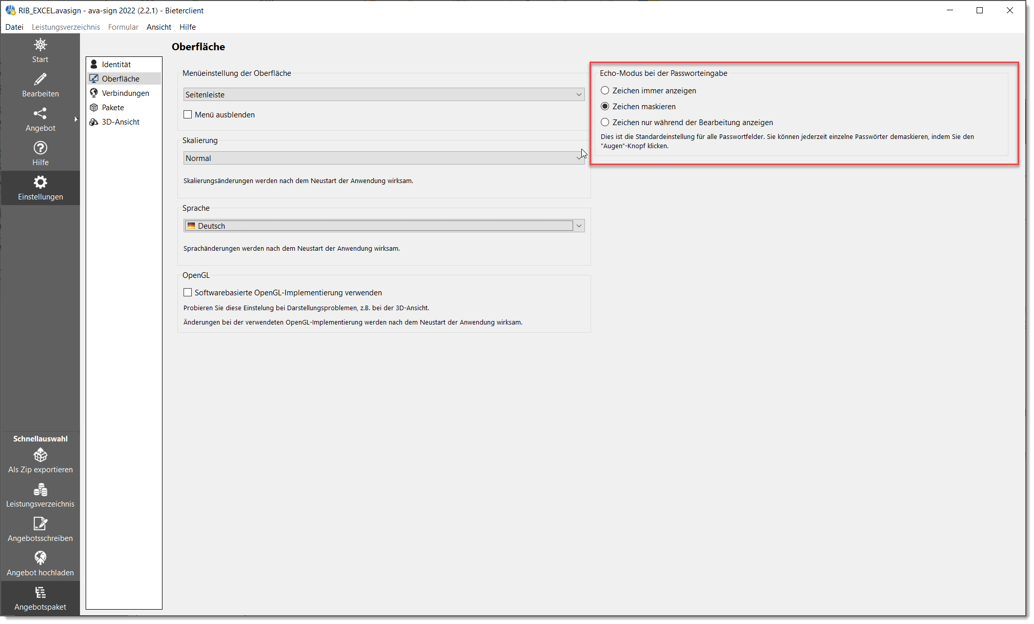Click the Schnellauswahl heading
Image resolution: width=1034 pixels, height=624 pixels.
coord(40,439)
